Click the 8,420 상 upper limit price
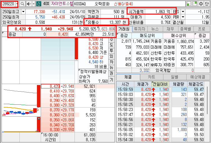211x143 pixels. [96, 57]
